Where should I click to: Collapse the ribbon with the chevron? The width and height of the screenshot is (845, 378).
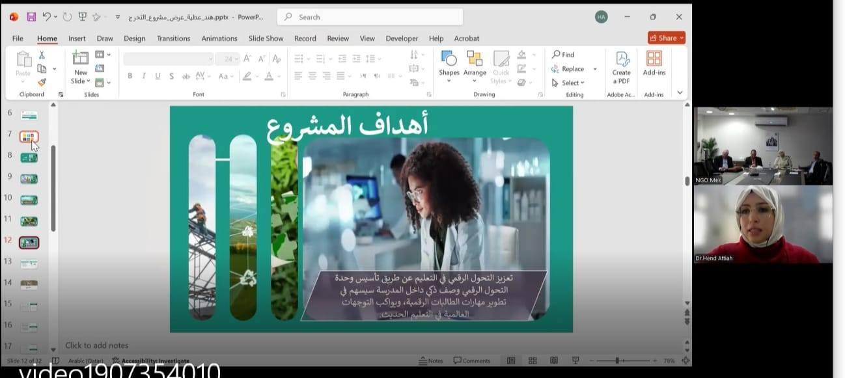680,93
